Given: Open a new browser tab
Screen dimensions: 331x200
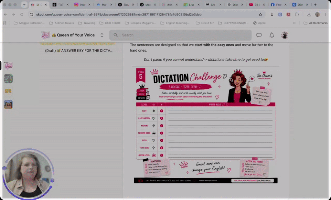Looking at the screenshot, I should click(x=315, y=5).
